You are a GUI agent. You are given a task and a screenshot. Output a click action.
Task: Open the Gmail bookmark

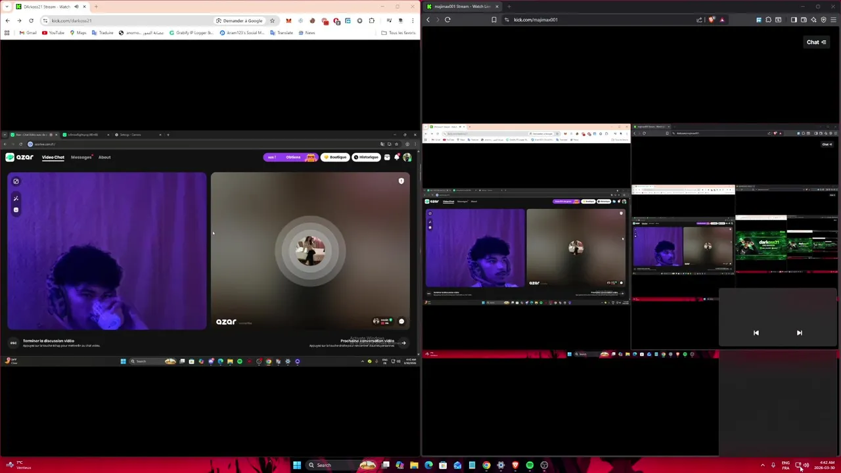click(x=28, y=33)
